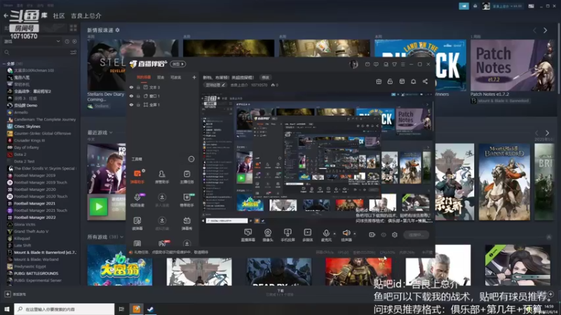Image resolution: width=561 pixels, height=315 pixels.
Task: Open the 社区 menu in Steam
Action: 59,15
